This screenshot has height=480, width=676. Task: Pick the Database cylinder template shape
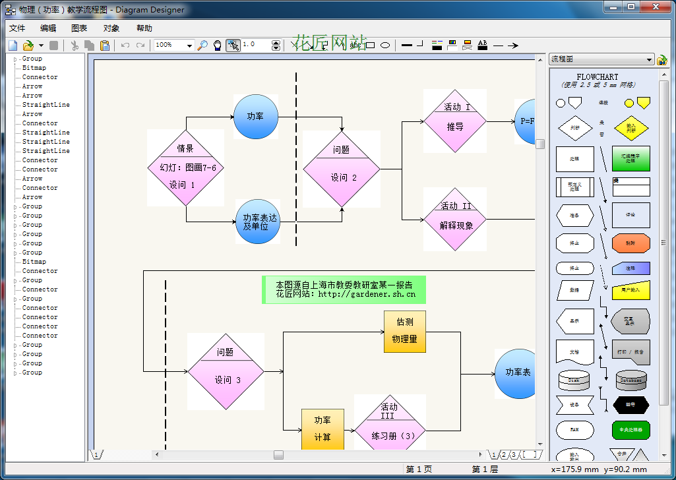[630, 380]
